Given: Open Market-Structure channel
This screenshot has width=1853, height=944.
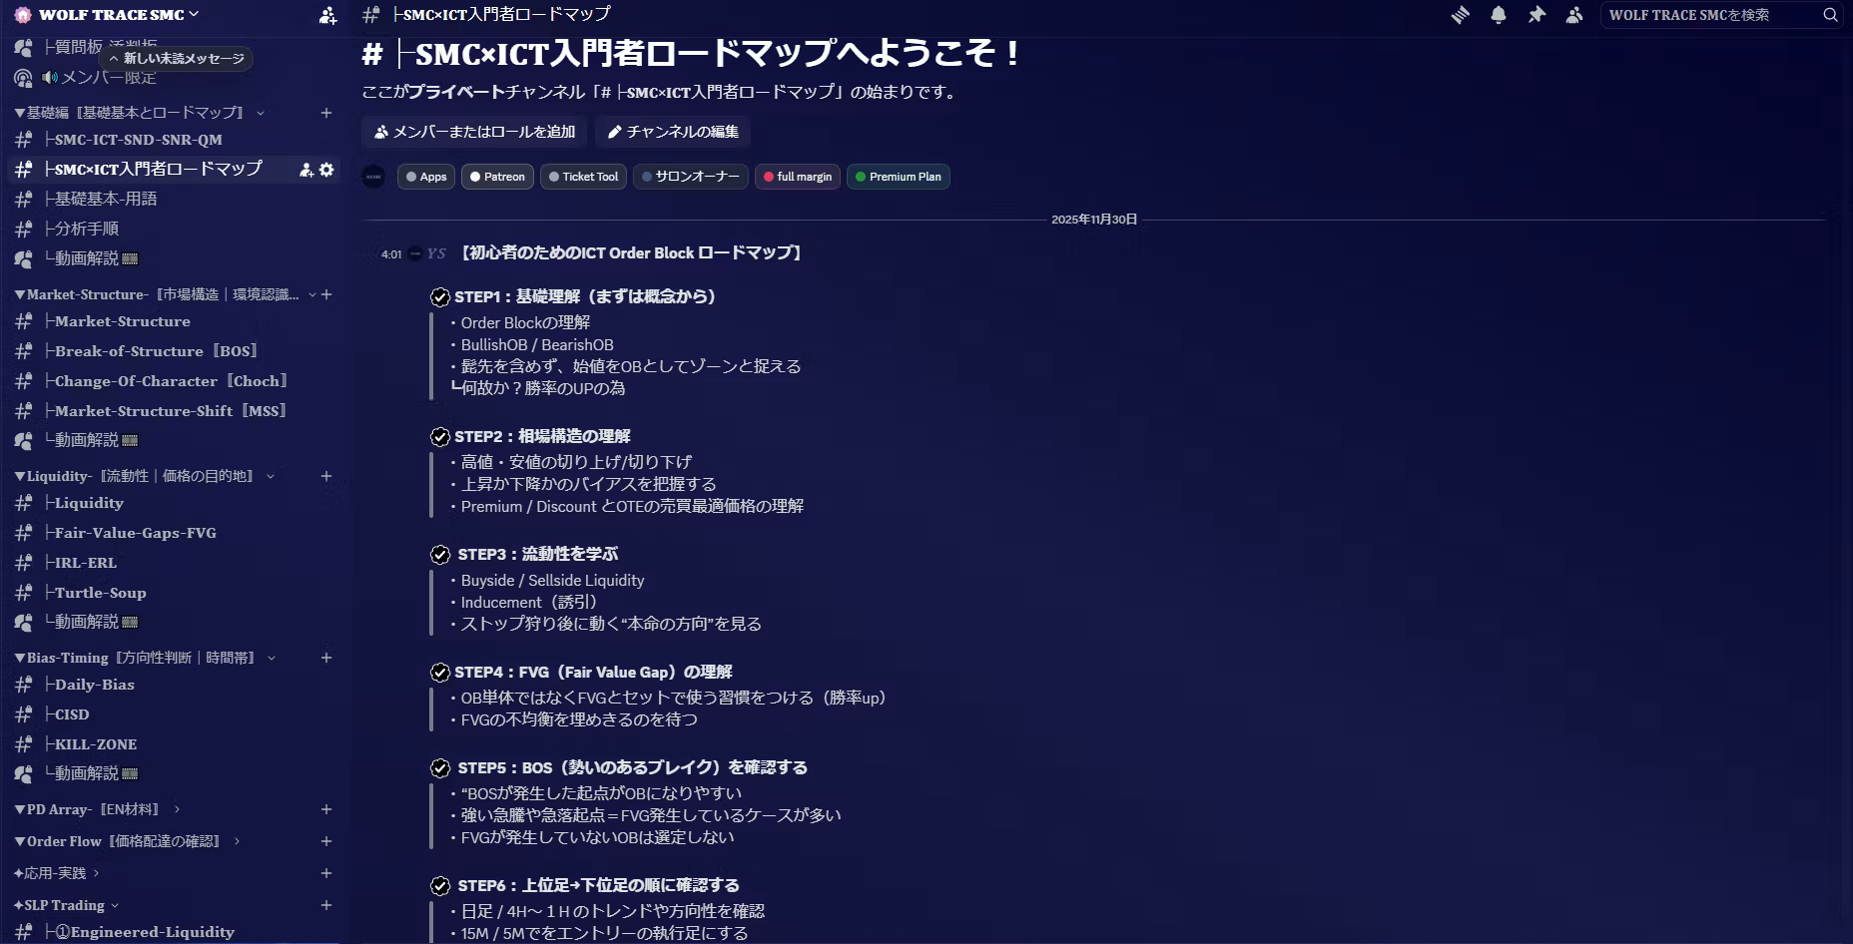Looking at the screenshot, I should [174, 321].
